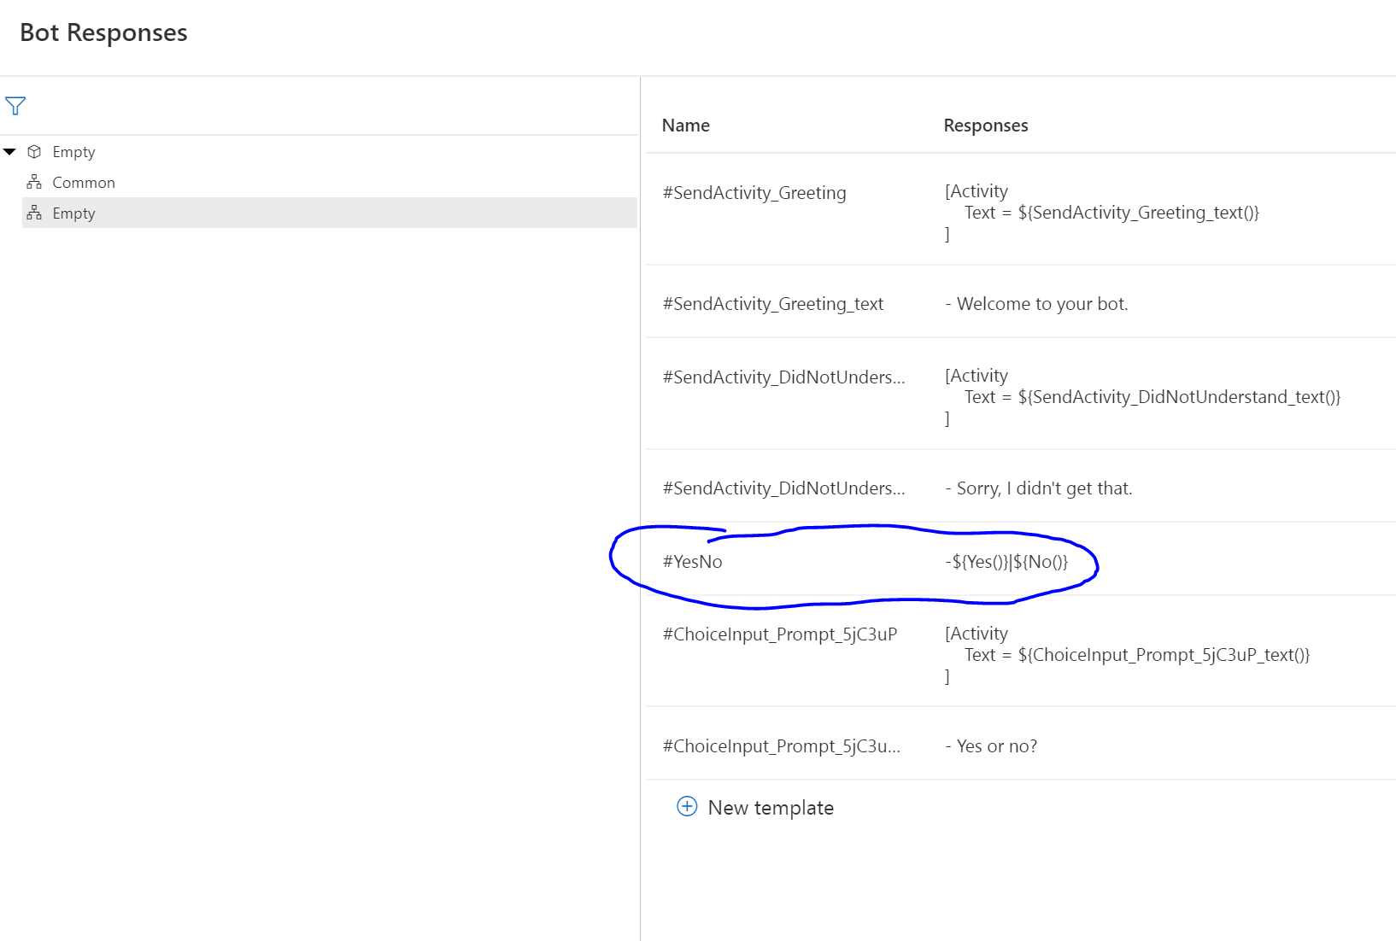Select the circled #YesNo template
The width and height of the screenshot is (1396, 941).
click(693, 561)
